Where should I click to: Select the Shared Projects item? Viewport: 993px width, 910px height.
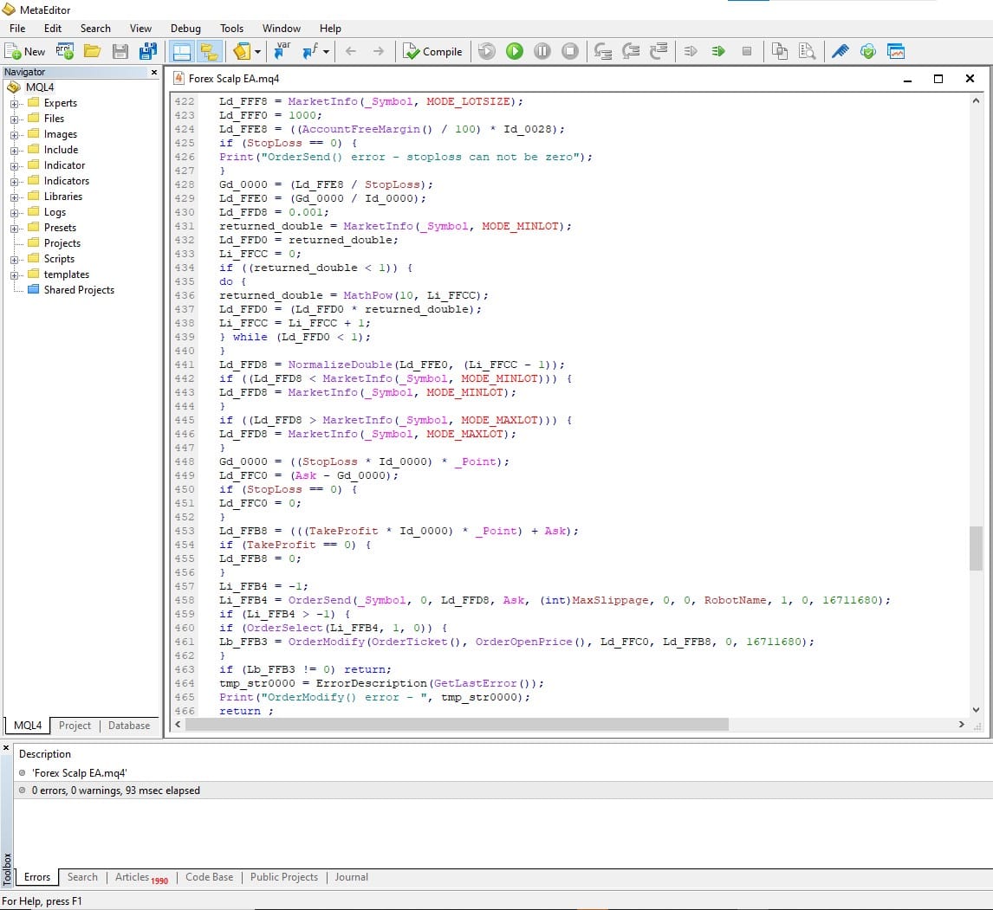point(79,290)
